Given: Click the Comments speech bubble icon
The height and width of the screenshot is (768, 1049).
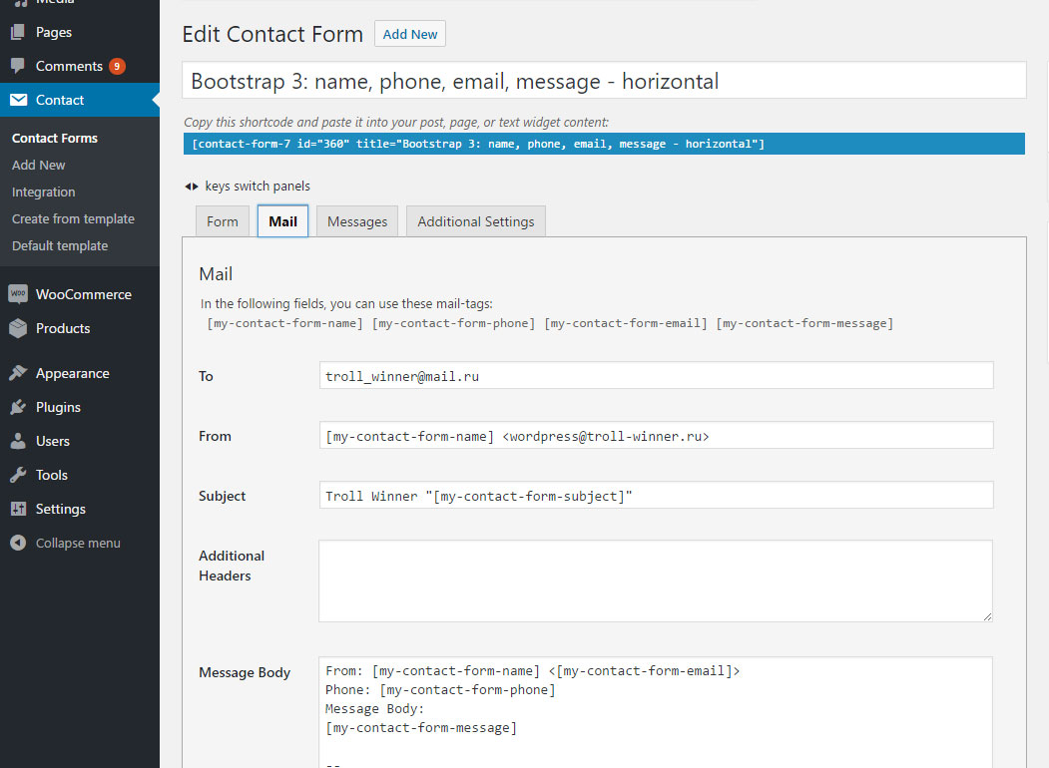Looking at the screenshot, I should click(x=18, y=66).
